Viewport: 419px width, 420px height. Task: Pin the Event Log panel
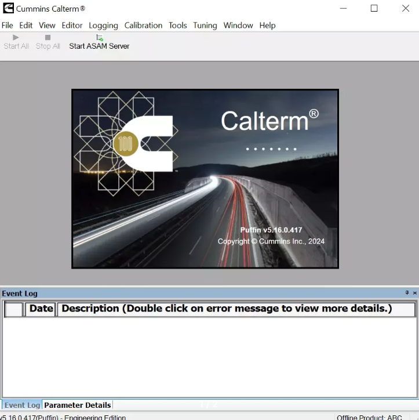click(x=407, y=293)
